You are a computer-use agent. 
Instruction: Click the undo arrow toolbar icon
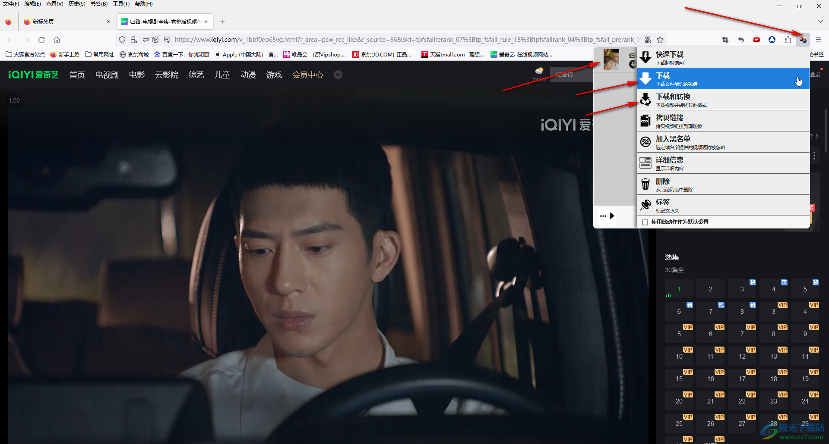[x=741, y=40]
